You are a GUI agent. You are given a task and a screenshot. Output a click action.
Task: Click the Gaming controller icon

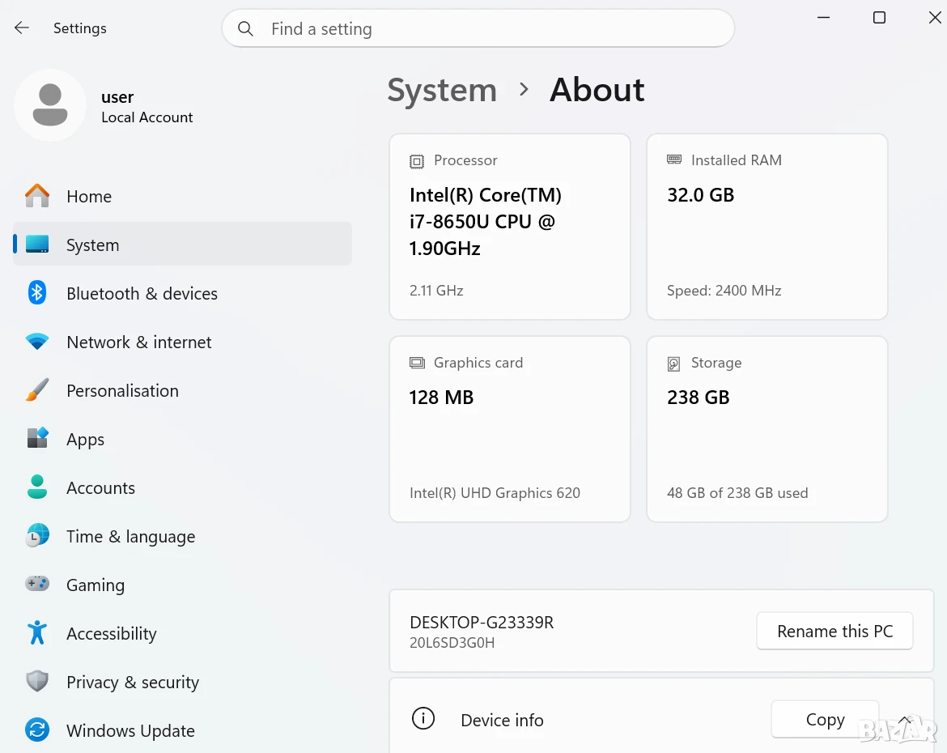click(37, 584)
